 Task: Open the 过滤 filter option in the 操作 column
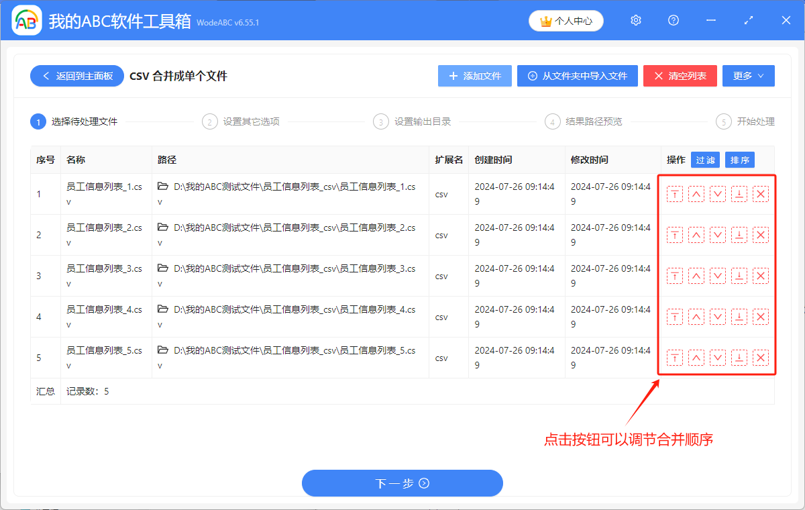pos(705,160)
